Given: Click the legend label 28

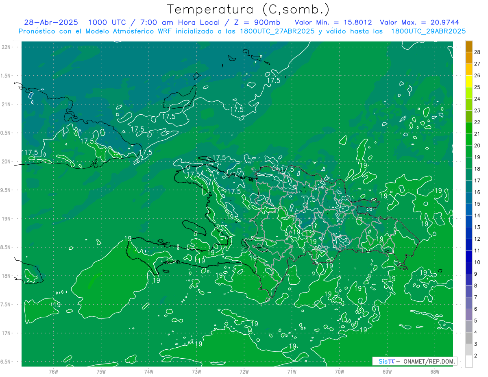Looking at the screenshot, I should [477, 52].
